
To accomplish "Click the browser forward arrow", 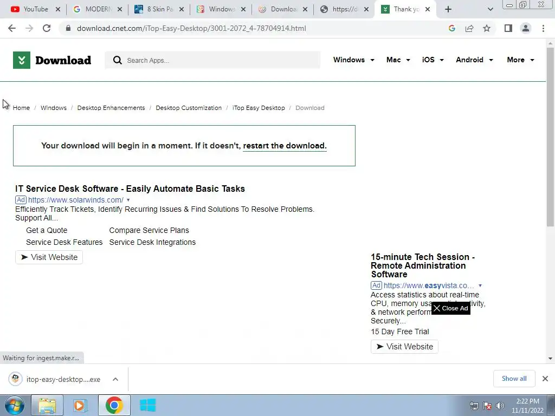I will tap(29, 28).
